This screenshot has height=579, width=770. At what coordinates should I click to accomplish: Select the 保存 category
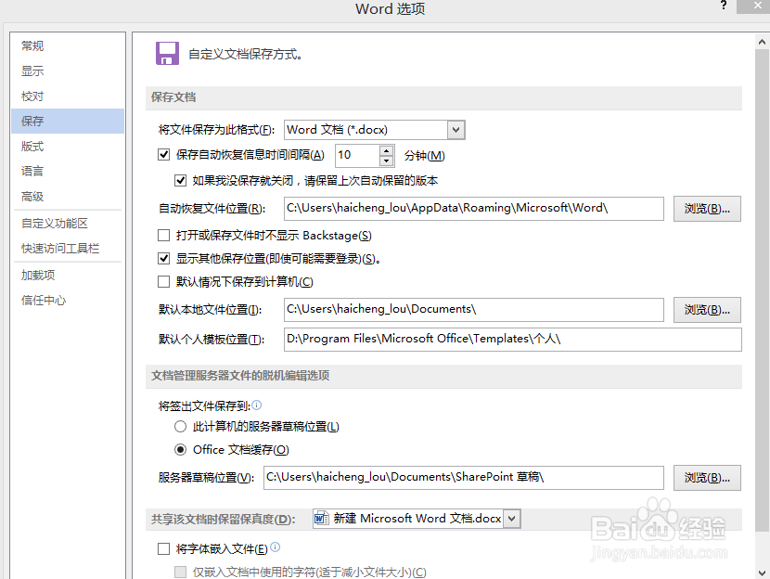68,121
